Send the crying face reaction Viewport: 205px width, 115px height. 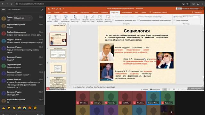[x=25, y=108]
